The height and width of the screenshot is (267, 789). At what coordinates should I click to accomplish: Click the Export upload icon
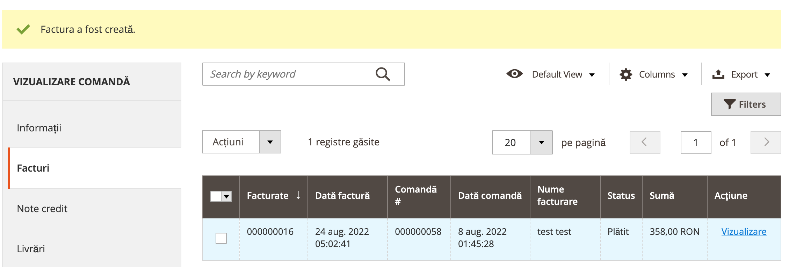(718, 74)
